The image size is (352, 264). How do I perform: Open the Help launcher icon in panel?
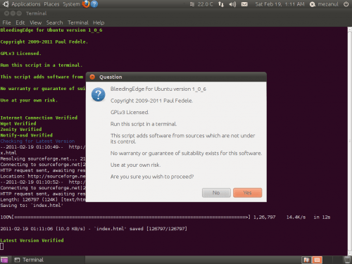(x=94, y=4)
